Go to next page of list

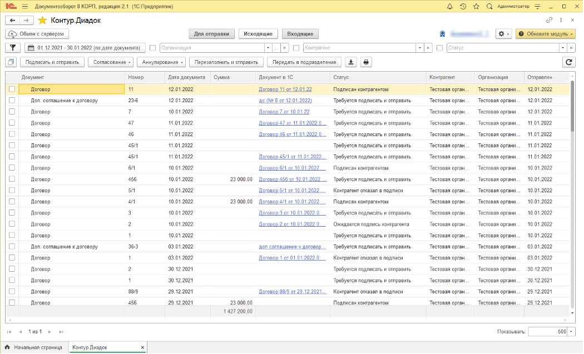point(50,332)
